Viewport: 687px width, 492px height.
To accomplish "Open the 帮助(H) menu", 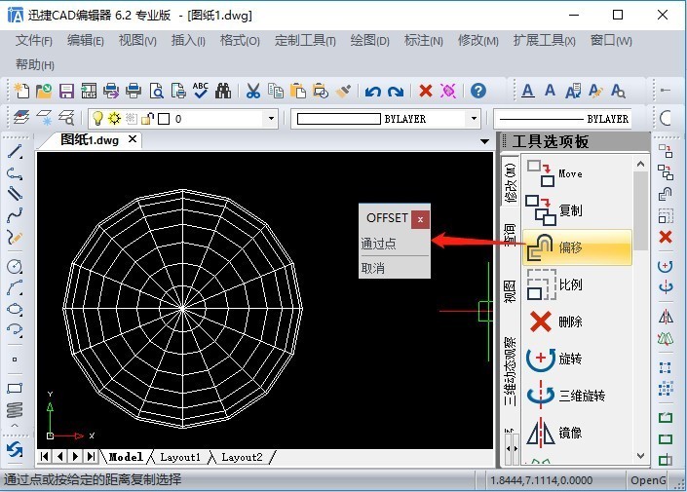I will tap(35, 65).
